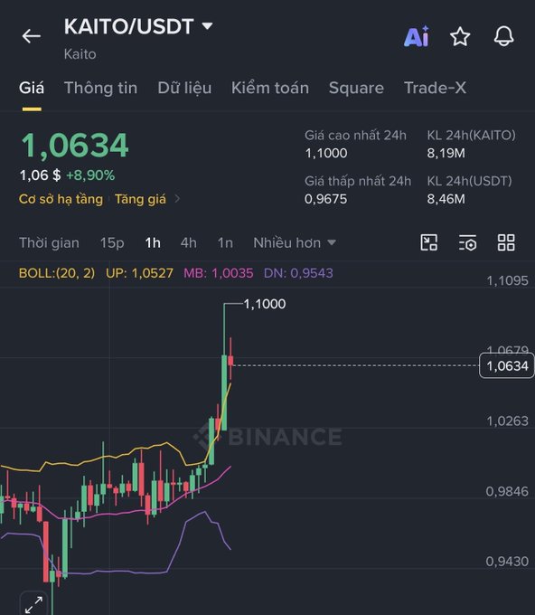This screenshot has width=535, height=615.
Task: Select the Giá tab
Action: point(32,88)
